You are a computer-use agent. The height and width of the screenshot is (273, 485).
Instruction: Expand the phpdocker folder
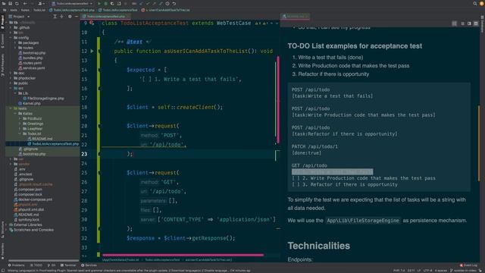(11, 78)
